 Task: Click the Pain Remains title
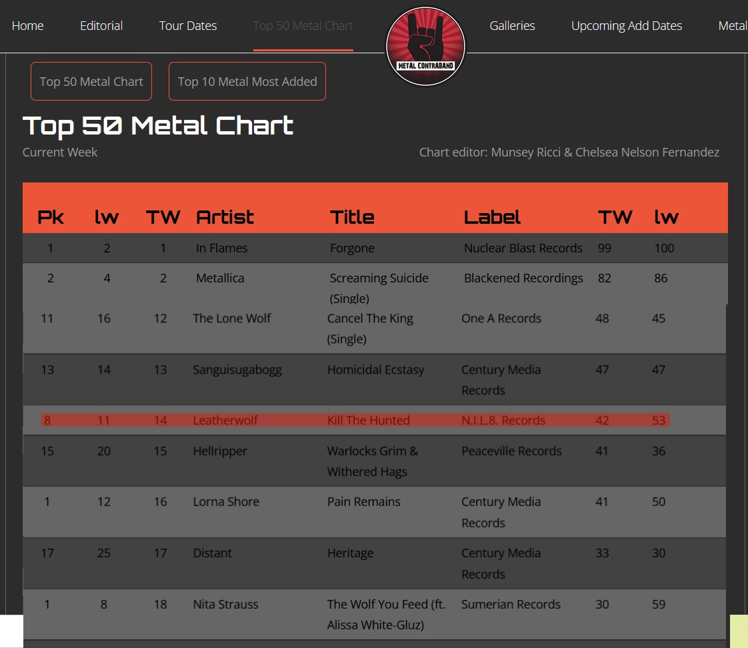(363, 501)
